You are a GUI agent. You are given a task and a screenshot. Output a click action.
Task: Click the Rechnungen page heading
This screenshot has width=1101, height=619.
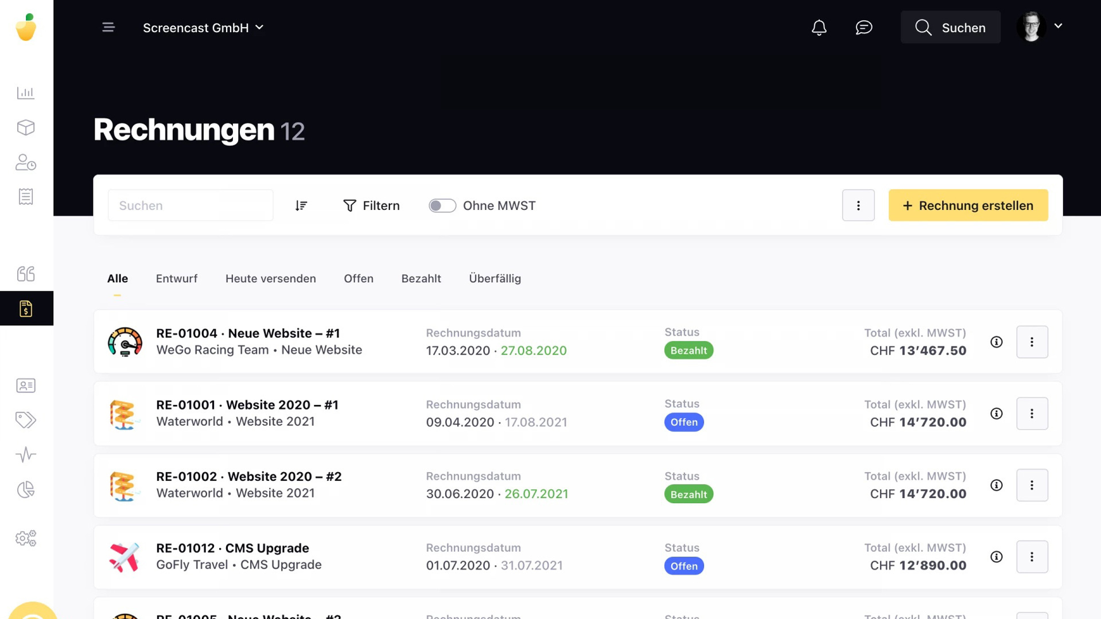[x=184, y=130]
